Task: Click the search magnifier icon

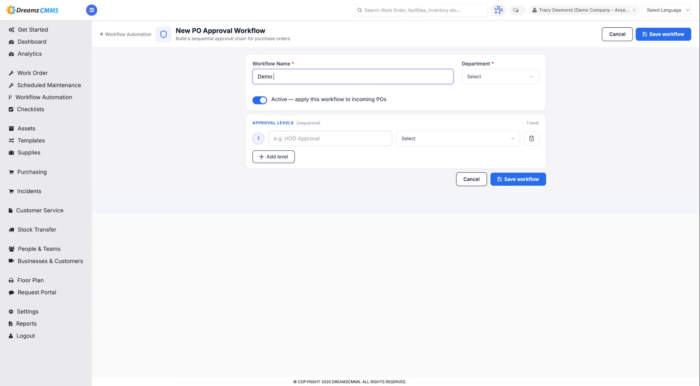Action: [x=360, y=10]
